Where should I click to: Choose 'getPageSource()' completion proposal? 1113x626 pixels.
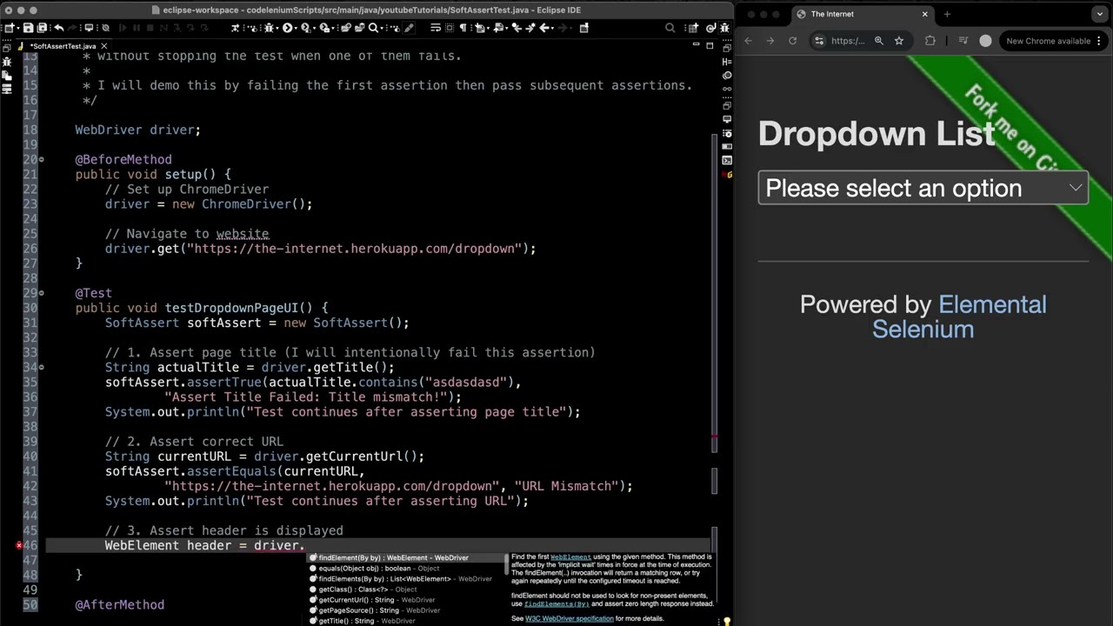click(x=406, y=610)
